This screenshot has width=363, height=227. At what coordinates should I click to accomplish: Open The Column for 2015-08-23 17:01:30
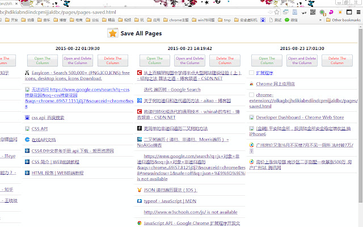(267, 61)
